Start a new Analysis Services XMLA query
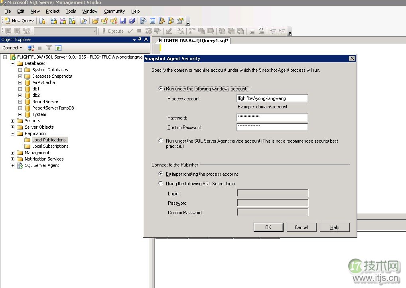This screenshot has width=406, height=288. pos(72,21)
